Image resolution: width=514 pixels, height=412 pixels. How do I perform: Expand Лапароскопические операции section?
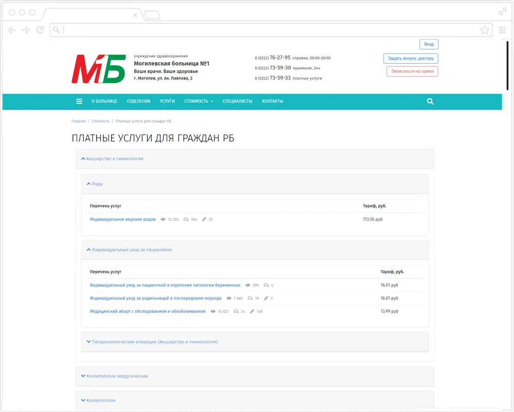[x=152, y=342]
